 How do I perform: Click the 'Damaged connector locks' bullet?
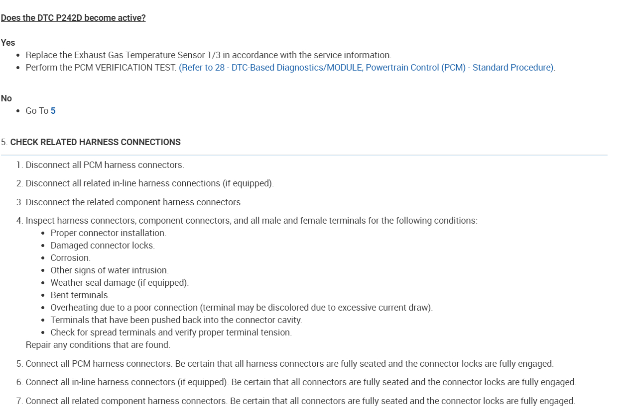coord(103,246)
